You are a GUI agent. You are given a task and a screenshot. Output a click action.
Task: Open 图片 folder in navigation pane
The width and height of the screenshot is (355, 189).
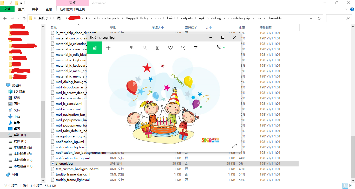pos(17,104)
